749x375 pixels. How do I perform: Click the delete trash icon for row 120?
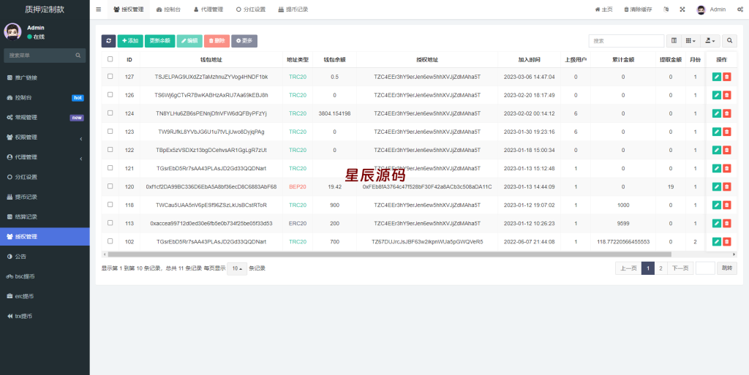click(x=726, y=186)
